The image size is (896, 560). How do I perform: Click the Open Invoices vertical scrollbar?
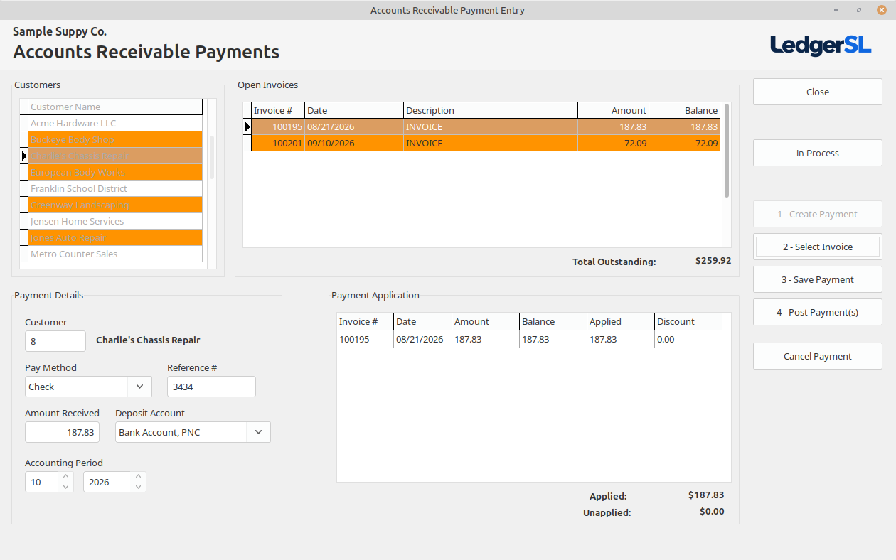[727, 151]
